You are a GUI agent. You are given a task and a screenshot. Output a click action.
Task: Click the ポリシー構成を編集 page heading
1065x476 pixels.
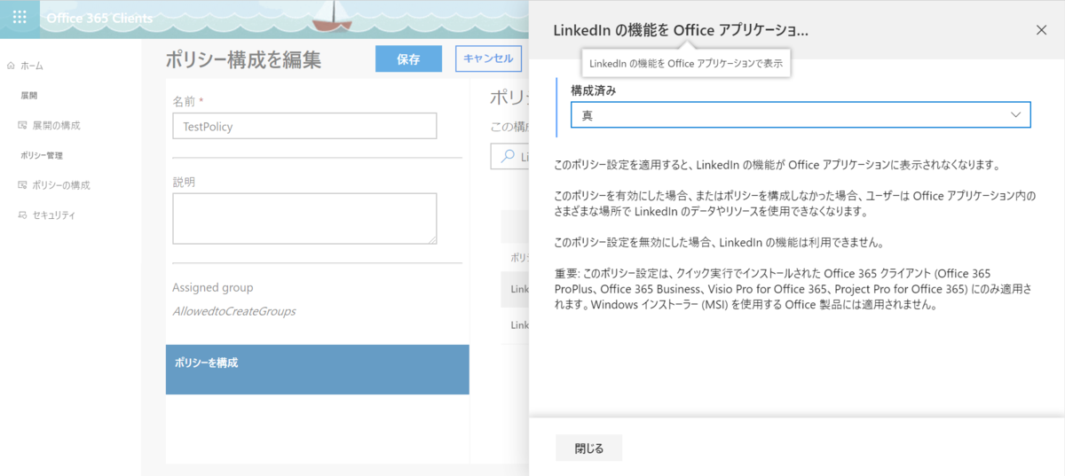tap(243, 59)
